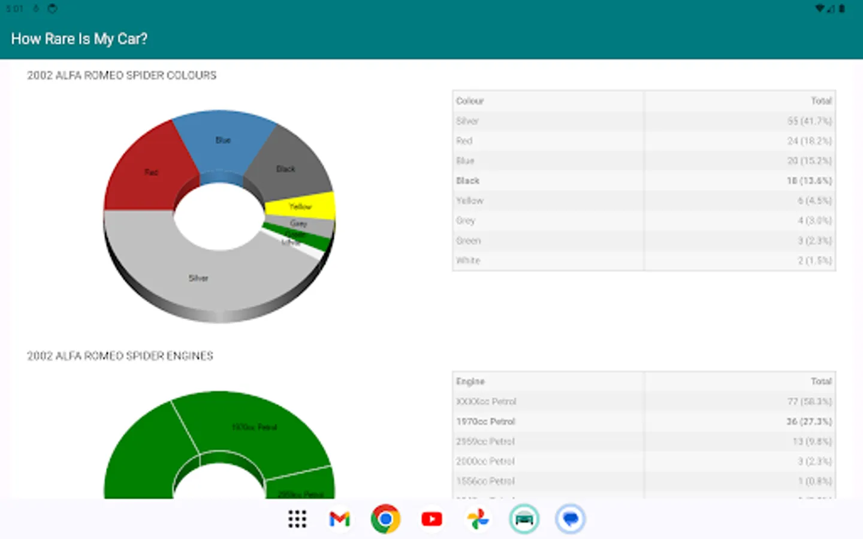Select the Silver row in colours table

tap(644, 121)
